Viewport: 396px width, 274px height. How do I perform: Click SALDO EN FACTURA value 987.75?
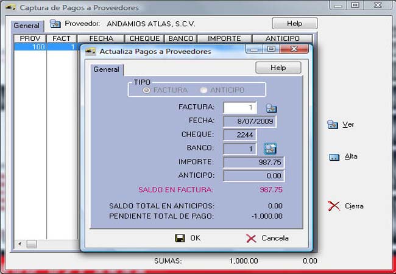click(x=271, y=190)
